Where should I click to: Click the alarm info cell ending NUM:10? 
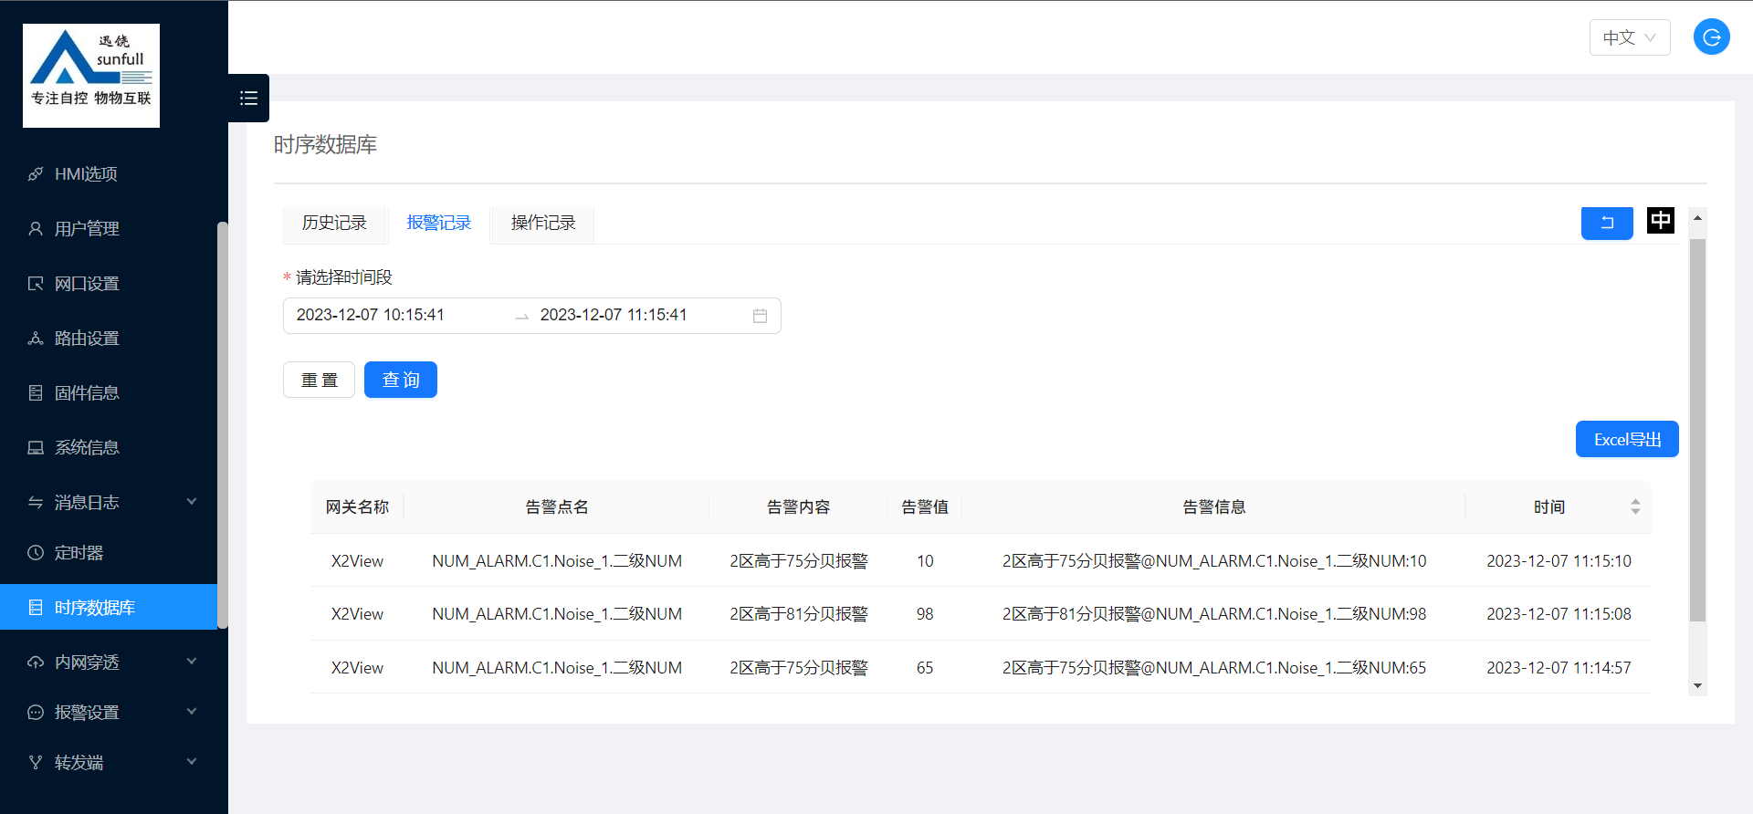click(x=1214, y=560)
